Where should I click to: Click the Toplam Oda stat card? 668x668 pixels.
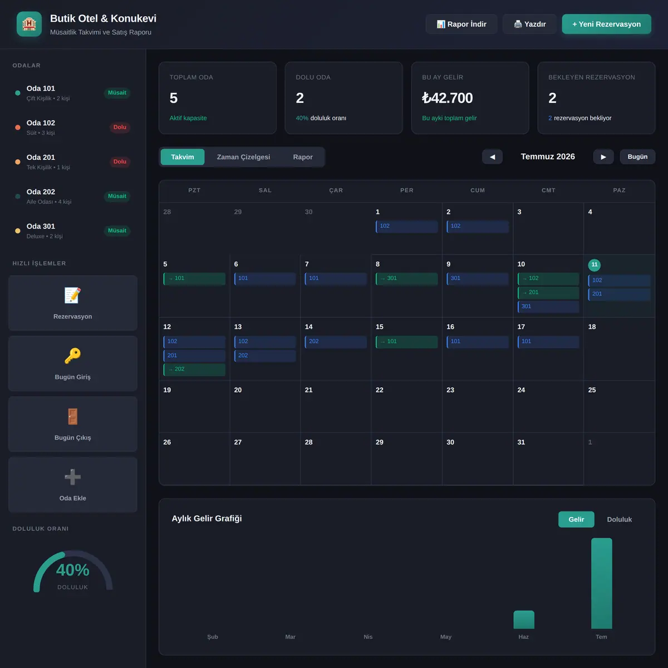pos(218,98)
